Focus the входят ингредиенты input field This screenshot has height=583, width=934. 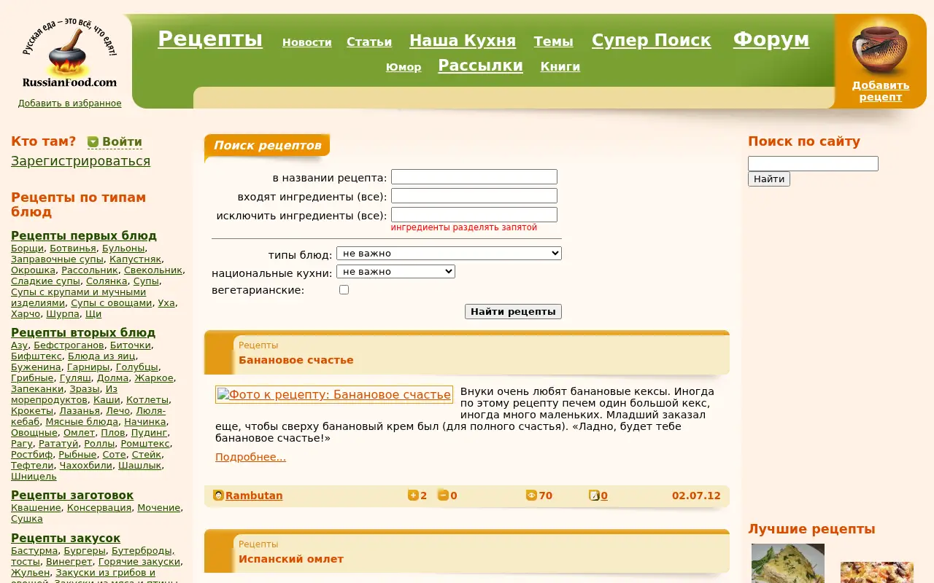pyautogui.click(x=474, y=196)
